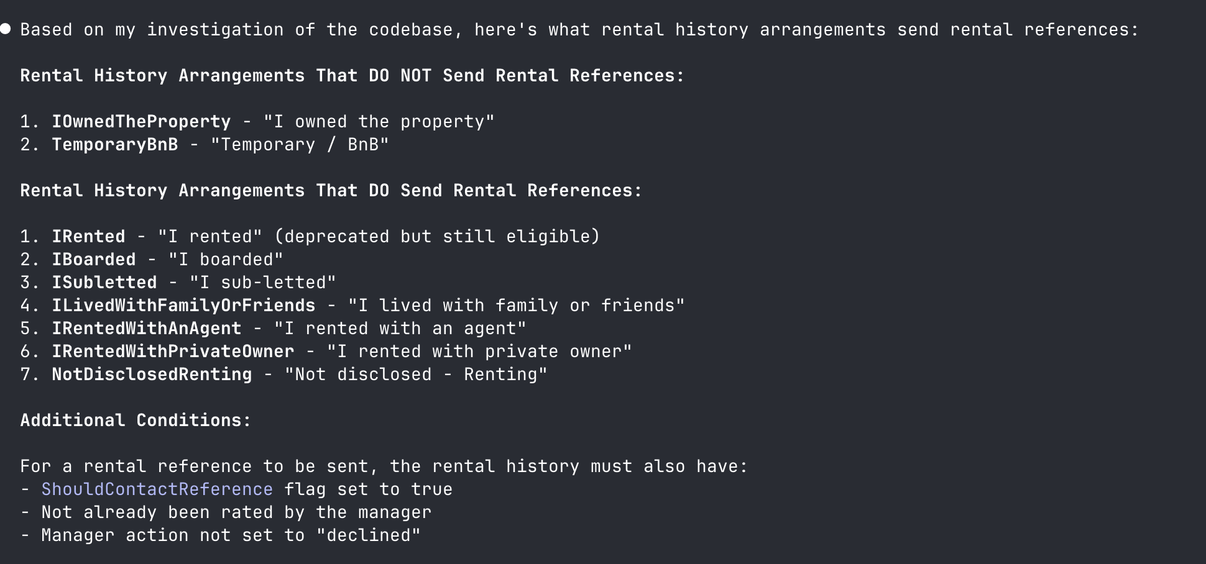Click the "Additional Conditions:" heading
The image size is (1206, 564).
pos(136,421)
